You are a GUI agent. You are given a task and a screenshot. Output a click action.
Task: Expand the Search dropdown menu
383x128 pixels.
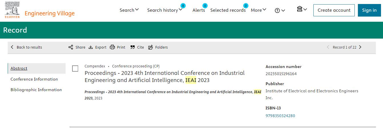point(129,10)
